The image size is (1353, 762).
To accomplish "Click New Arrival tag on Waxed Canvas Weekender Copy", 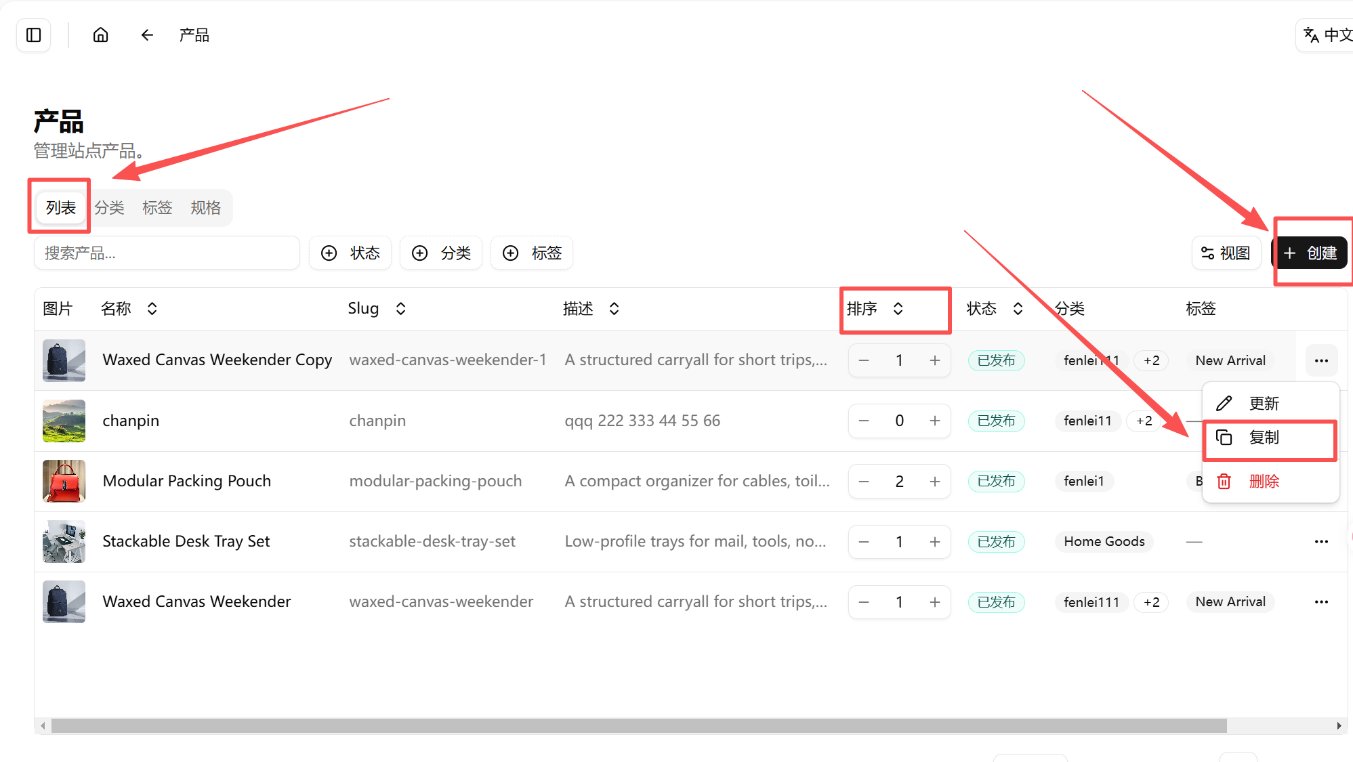I will click(1230, 360).
